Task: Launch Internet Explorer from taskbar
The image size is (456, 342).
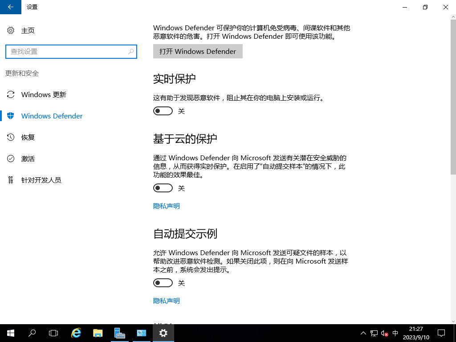Action: coord(76,333)
